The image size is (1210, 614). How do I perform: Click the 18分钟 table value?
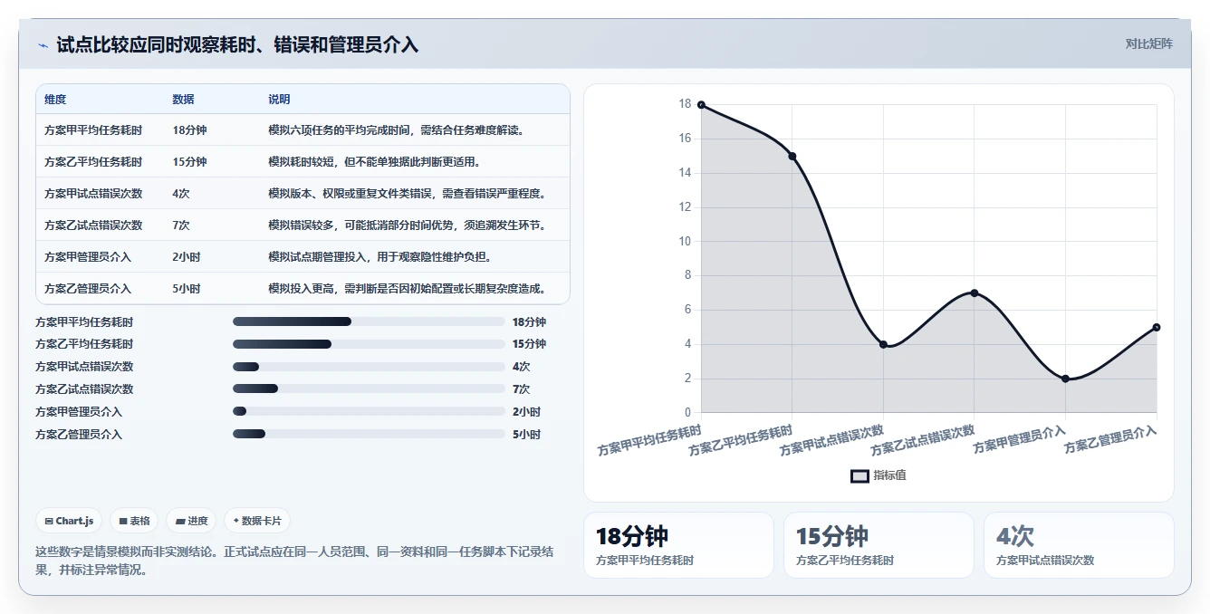coord(189,130)
